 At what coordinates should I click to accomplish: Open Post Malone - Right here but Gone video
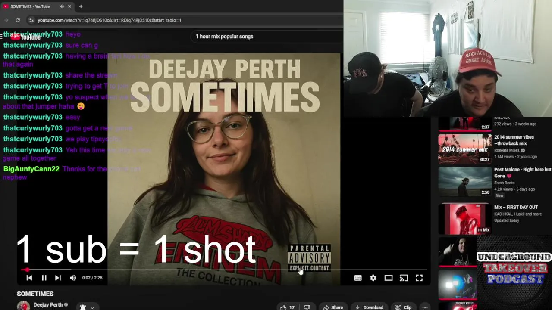522,173
